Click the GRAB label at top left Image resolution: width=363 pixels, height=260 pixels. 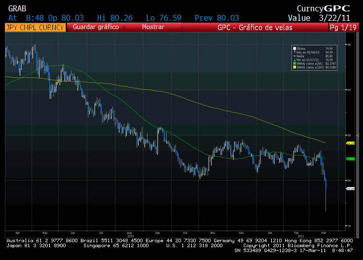tap(17, 8)
